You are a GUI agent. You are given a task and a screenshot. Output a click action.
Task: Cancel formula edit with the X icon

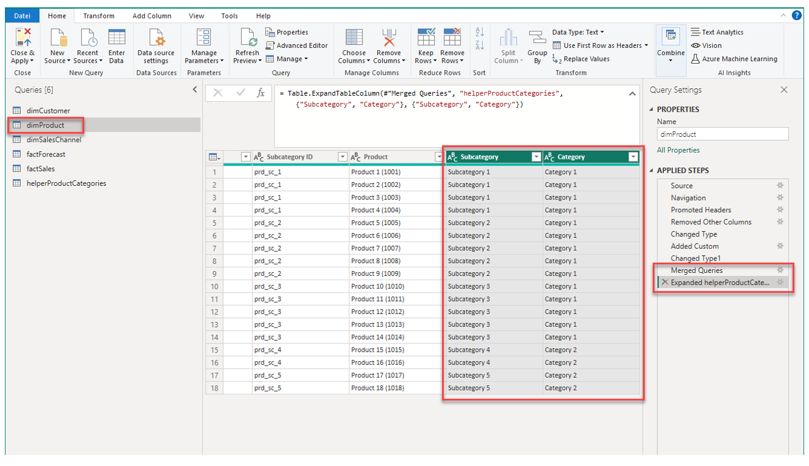tap(218, 93)
